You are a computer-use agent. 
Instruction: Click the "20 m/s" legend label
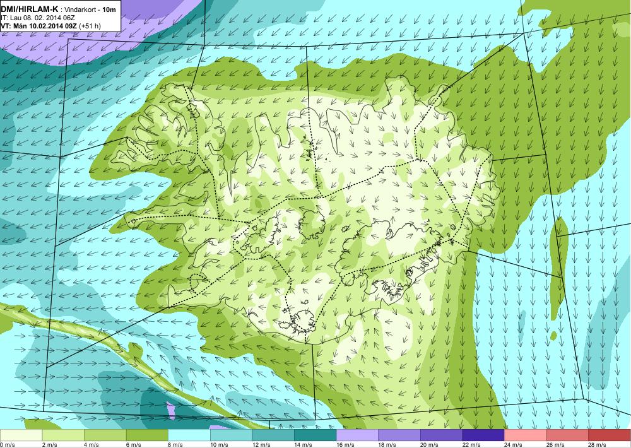(429, 445)
